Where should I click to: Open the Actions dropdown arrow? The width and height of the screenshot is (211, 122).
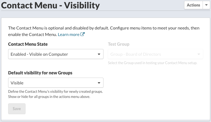[x=206, y=5]
